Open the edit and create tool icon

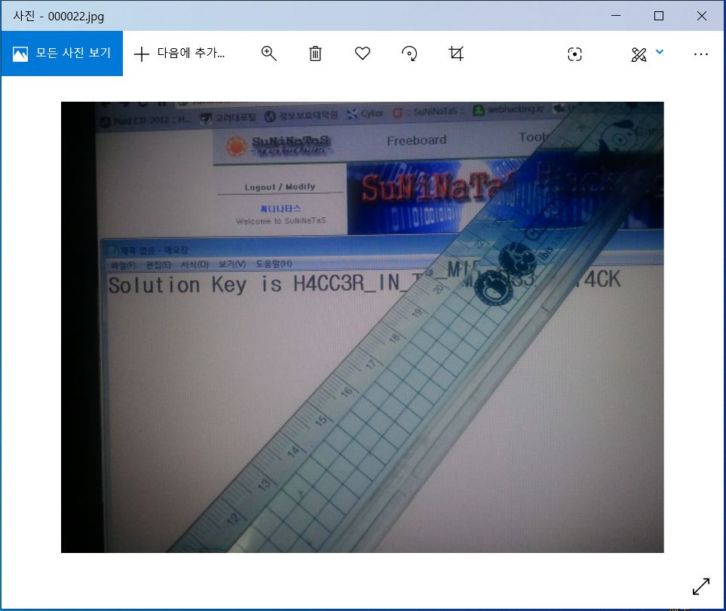(639, 54)
